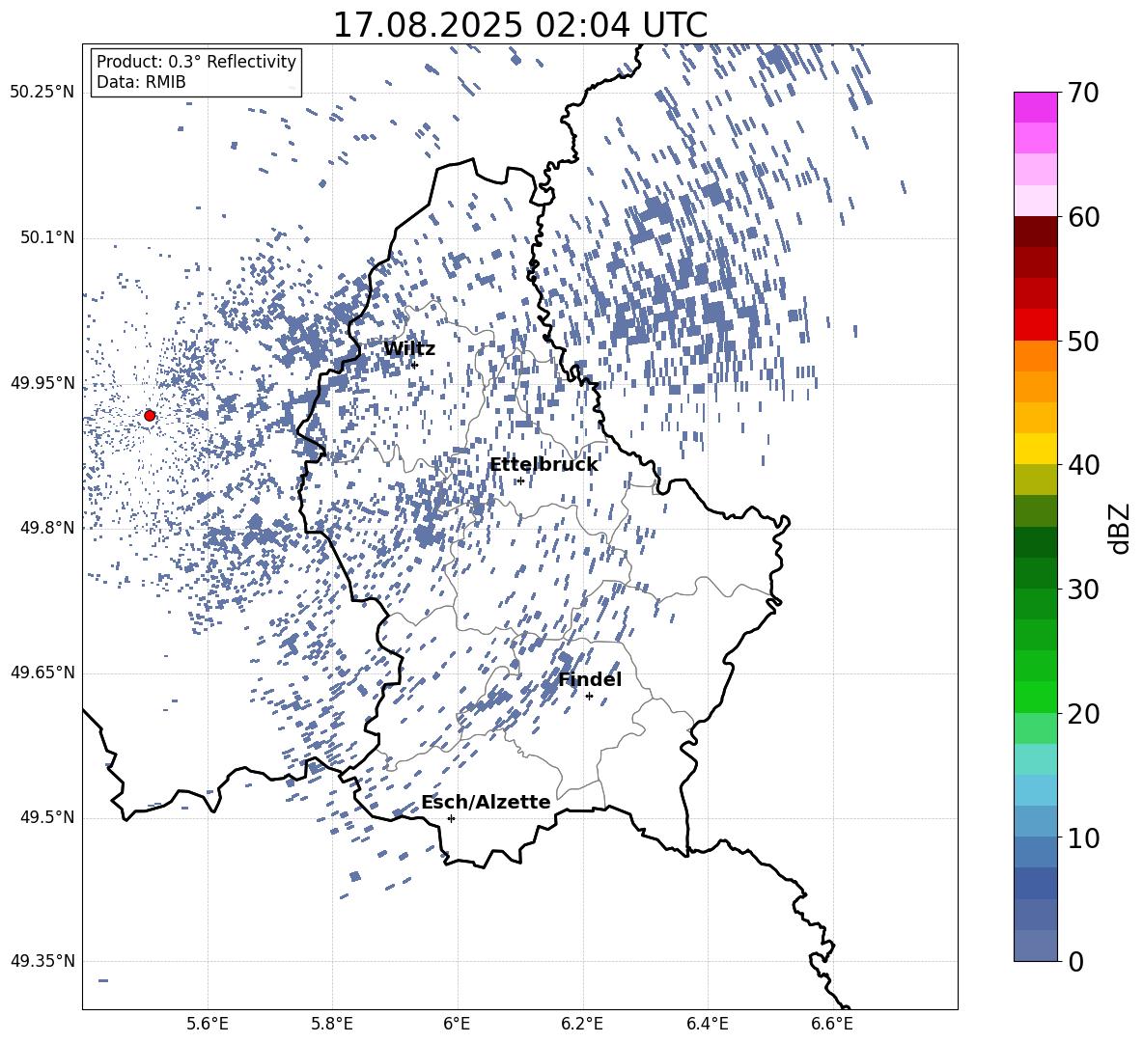Click the 49.8°N latitude label
Viewport: 1143px width, 1043px height.
point(47,528)
